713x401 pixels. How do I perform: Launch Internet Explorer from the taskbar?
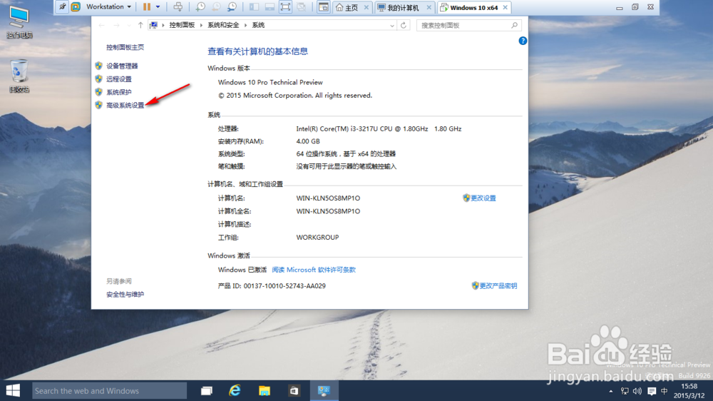235,390
